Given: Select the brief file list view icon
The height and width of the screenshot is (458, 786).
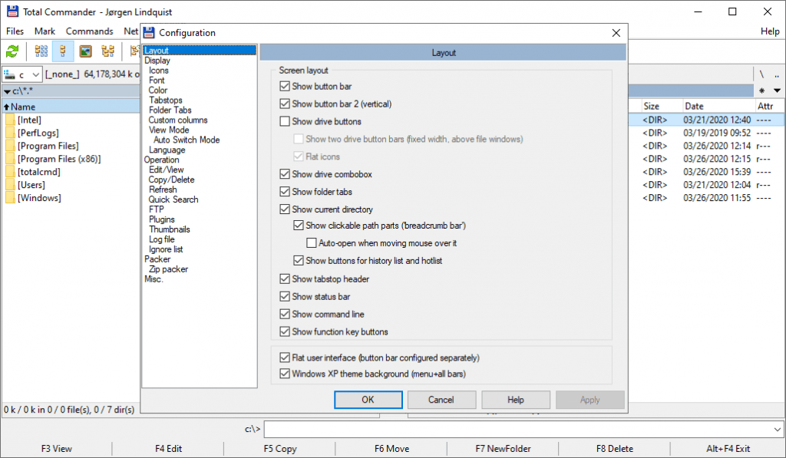Looking at the screenshot, I should (41, 51).
